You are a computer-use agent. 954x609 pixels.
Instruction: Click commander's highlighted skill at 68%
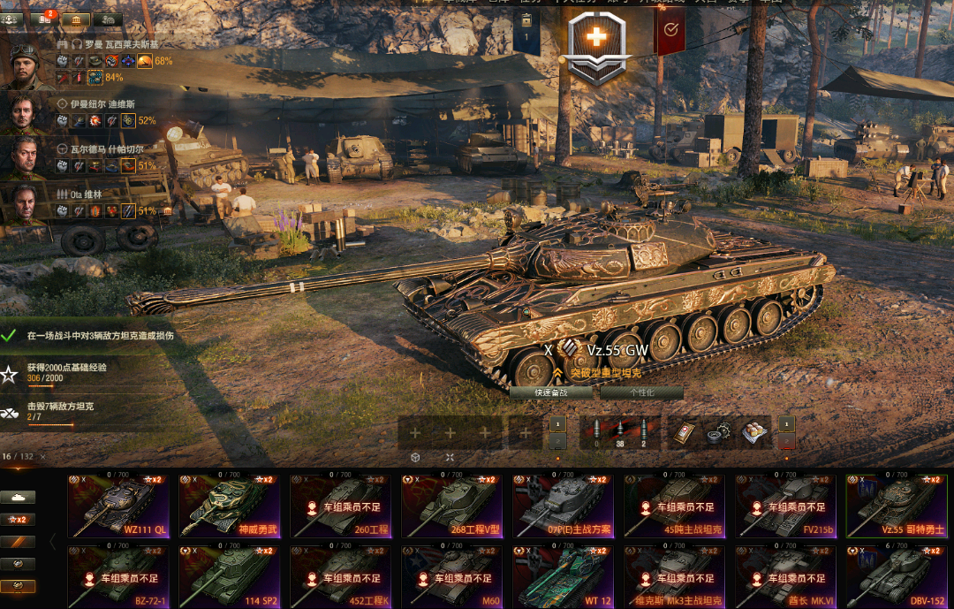(144, 61)
